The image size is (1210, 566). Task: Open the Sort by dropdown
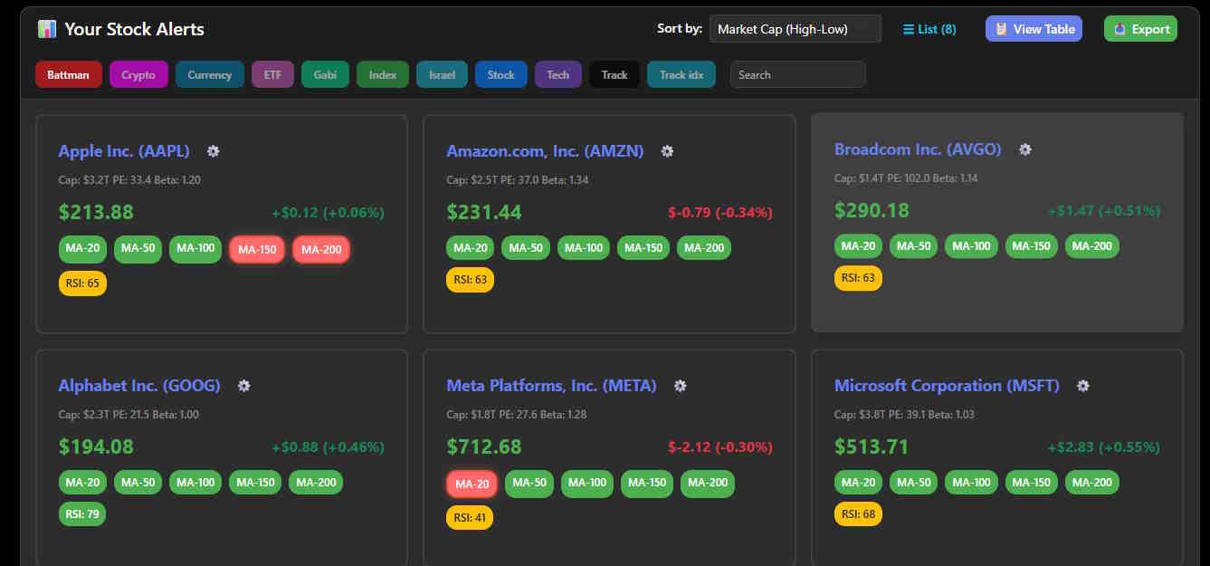[796, 29]
